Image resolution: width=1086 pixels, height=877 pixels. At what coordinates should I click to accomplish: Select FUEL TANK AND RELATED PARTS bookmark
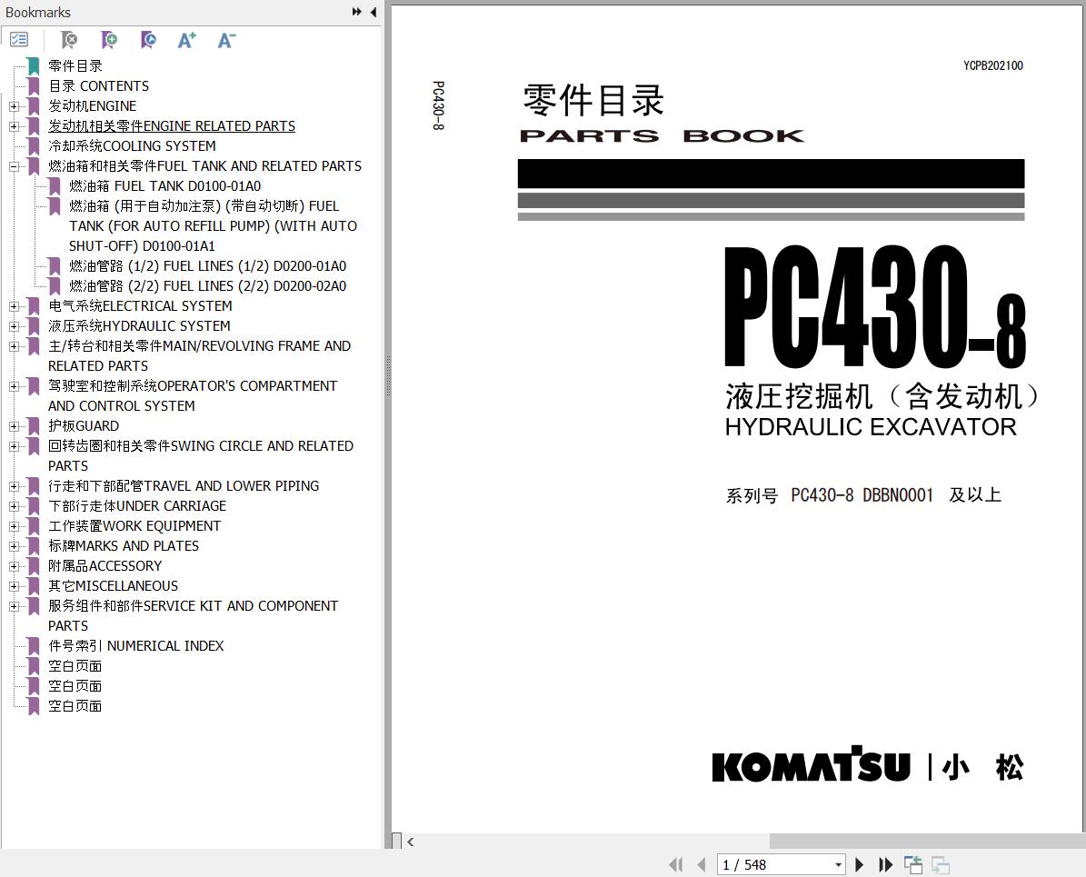[205, 166]
